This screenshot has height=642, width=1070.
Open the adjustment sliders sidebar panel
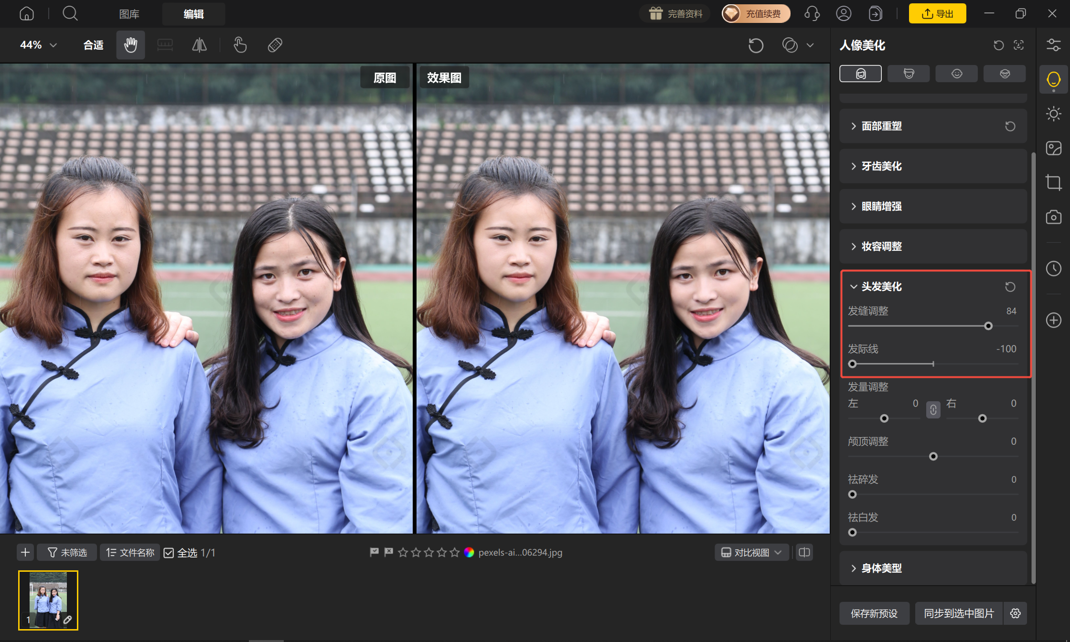point(1053,45)
